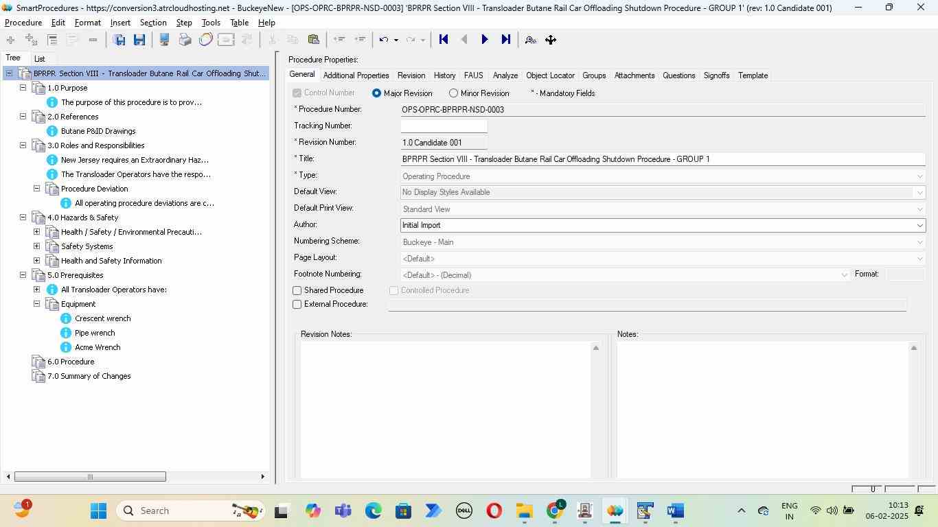Image resolution: width=938 pixels, height=527 pixels.
Task: Click Revision Notes scroll up arrow
Action: click(596, 349)
